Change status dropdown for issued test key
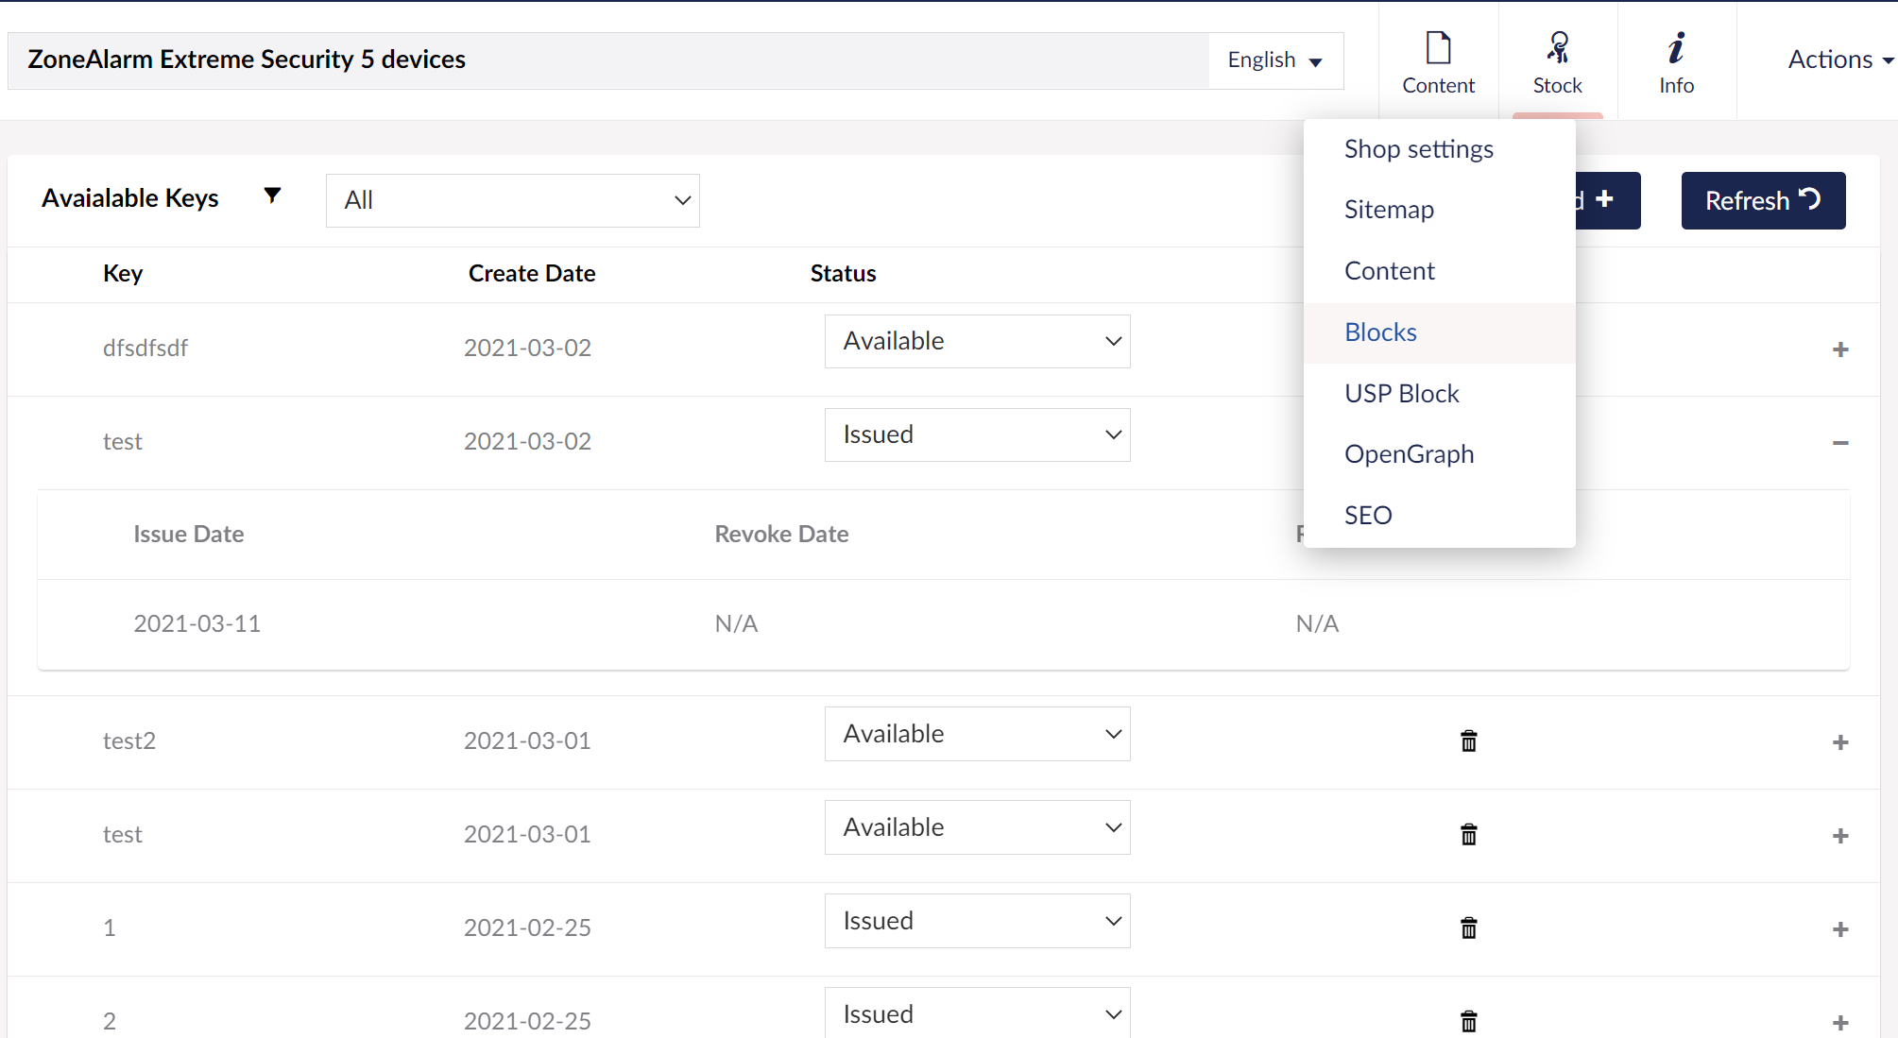The height and width of the screenshot is (1038, 1898). pyautogui.click(x=977, y=434)
